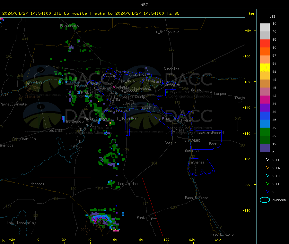The height and width of the screenshot is (244, 289).
Task: Click the 'dBZ' heading above the color scale
Action: [x=272, y=17]
